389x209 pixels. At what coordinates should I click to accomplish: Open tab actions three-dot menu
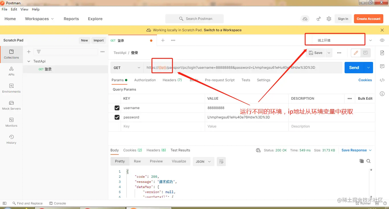point(173,40)
